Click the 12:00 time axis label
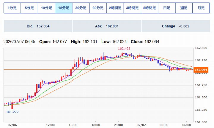214x128 pixels. (x=50, y=125)
